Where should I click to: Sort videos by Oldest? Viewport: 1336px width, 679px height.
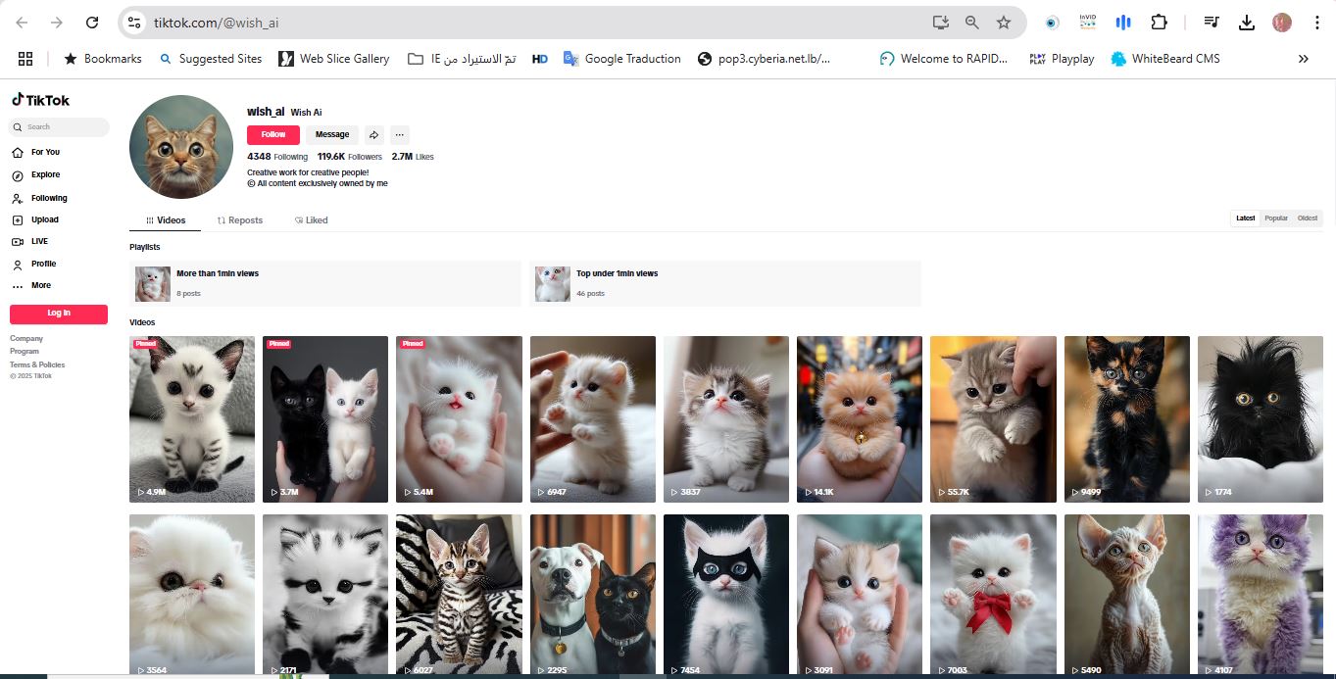[1308, 218]
